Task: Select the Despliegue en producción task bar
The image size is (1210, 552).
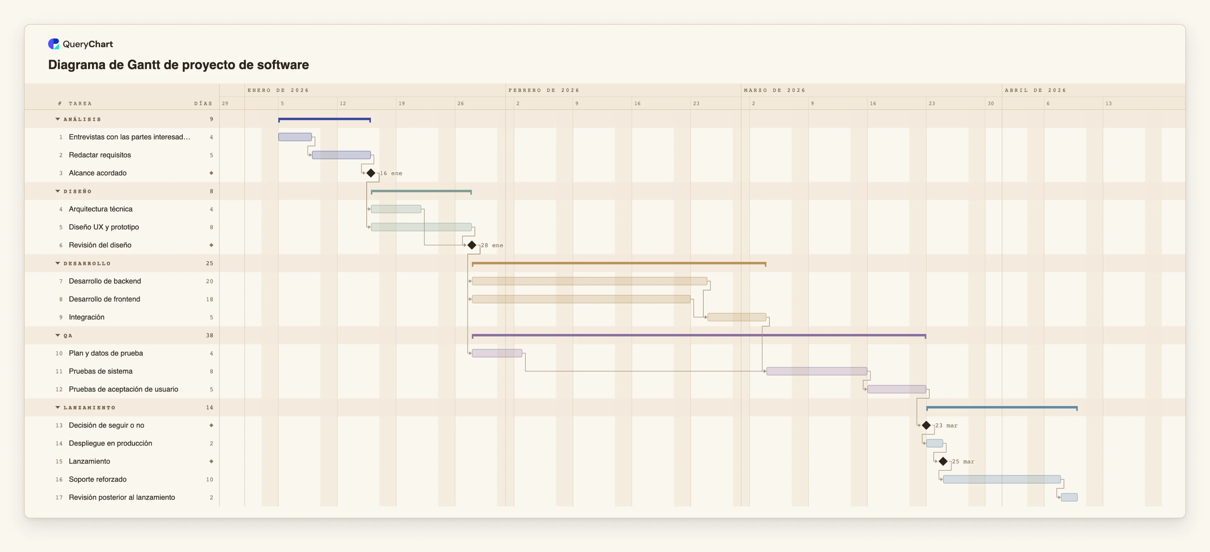Action: coord(934,443)
